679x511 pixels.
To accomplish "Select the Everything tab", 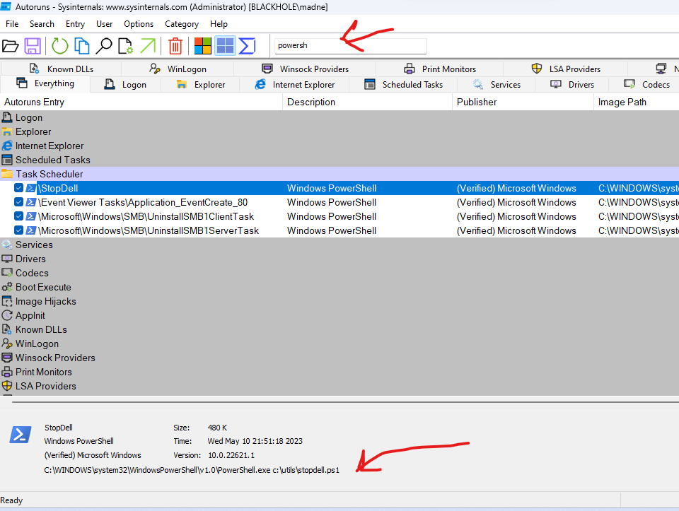I will point(45,83).
